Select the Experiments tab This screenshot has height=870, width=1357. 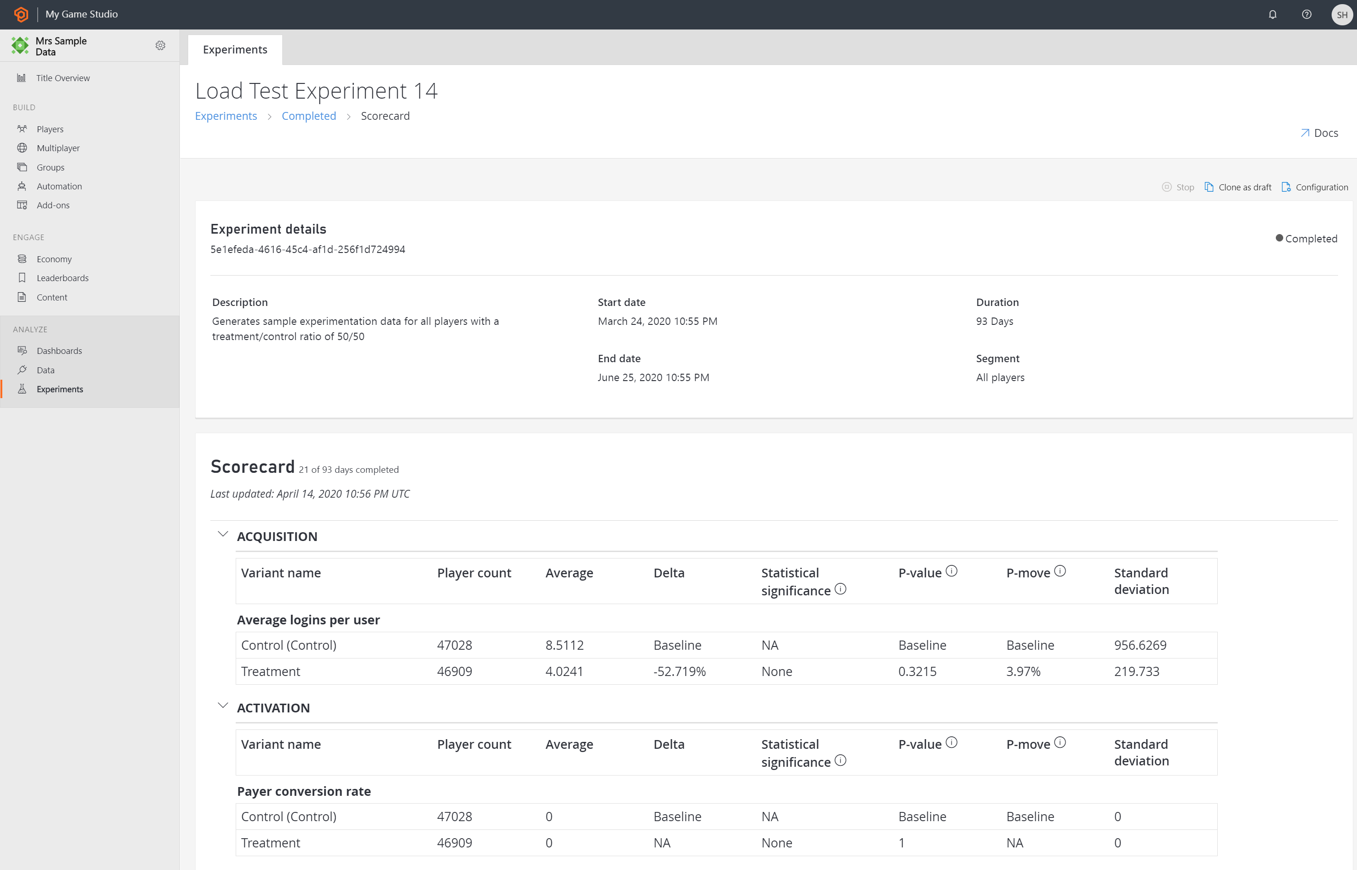(x=234, y=48)
